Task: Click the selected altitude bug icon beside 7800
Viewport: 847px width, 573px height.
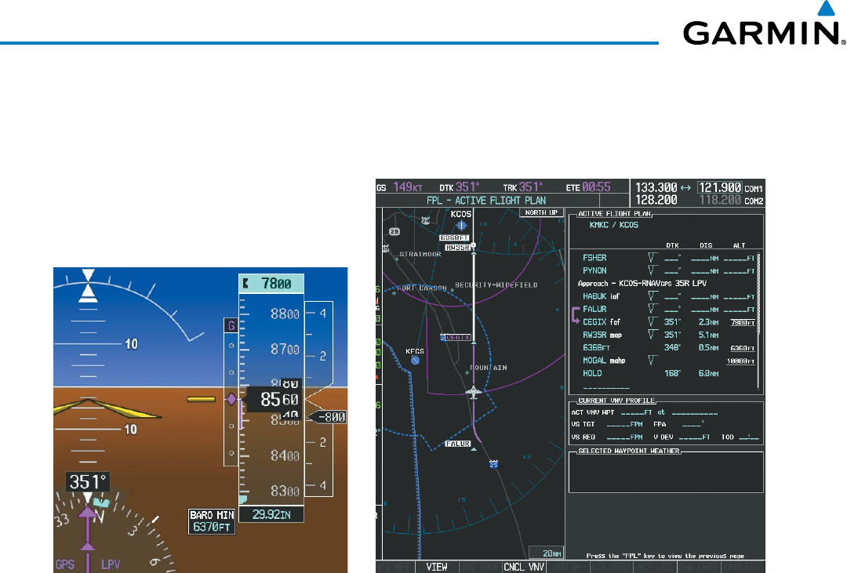Action: click(x=246, y=284)
